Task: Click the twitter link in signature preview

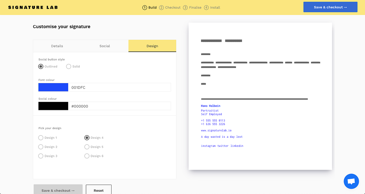Action: [223, 146]
